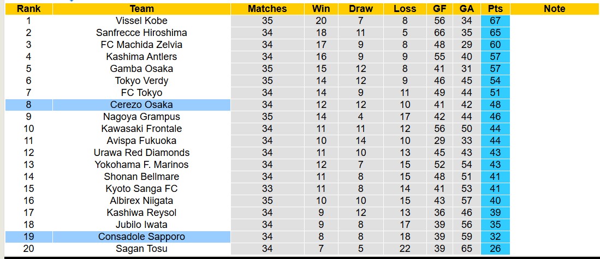Image resolution: width=600 pixels, height=259 pixels.
Task: Sort by the Pts column header
Action: point(496,9)
